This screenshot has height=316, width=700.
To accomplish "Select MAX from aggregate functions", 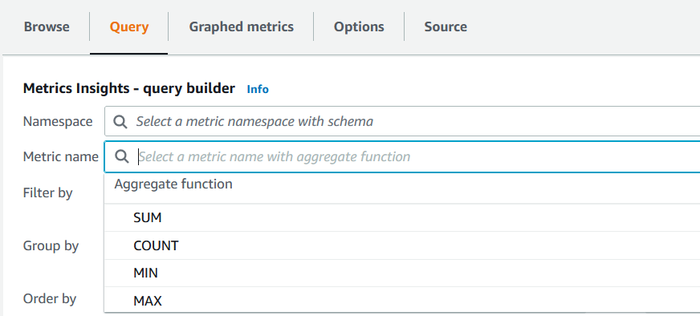I will click(x=402, y=300).
